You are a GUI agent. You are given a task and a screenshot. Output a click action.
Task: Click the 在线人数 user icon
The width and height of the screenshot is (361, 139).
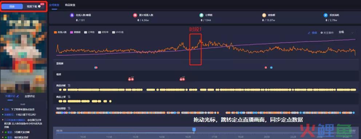72,15
